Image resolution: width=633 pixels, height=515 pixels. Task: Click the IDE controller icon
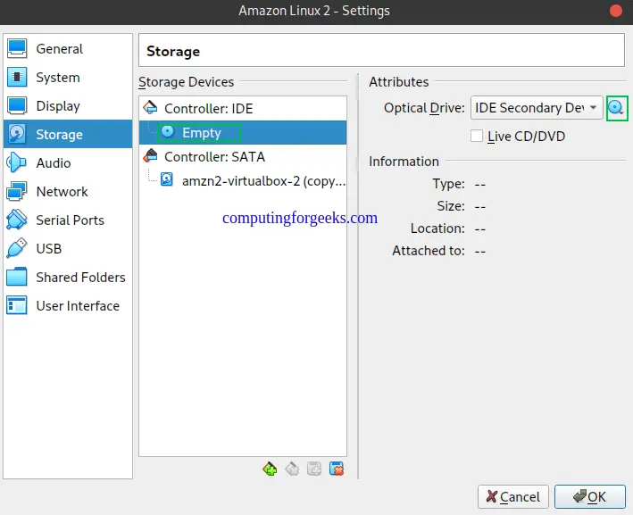[x=150, y=108]
